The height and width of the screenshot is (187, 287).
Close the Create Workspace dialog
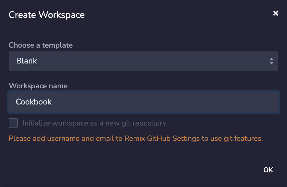tap(276, 13)
